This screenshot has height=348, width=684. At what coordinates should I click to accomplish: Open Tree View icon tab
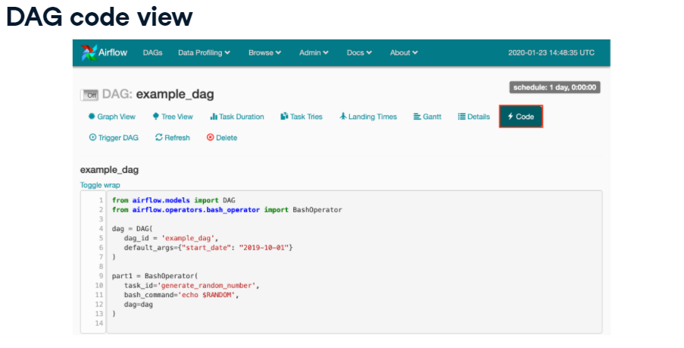(x=155, y=117)
